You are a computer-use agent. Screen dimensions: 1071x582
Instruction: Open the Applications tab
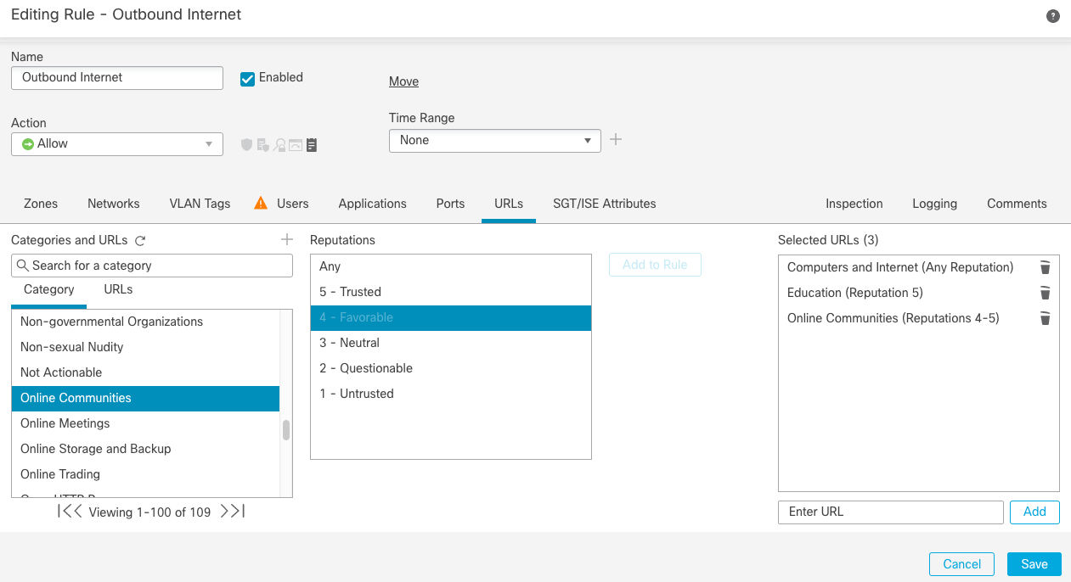[372, 204]
